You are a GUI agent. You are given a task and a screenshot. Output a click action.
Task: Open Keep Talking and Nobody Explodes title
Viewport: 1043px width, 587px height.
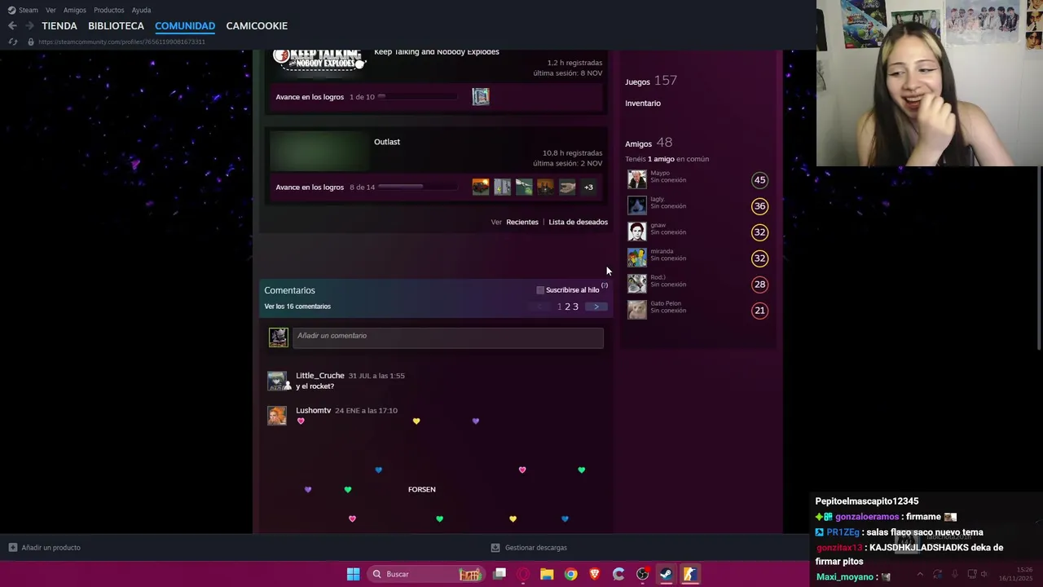click(x=437, y=52)
